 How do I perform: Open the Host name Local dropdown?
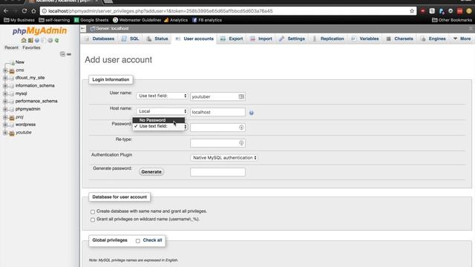click(x=162, y=111)
